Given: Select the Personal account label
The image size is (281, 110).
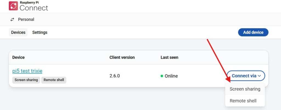Looking at the screenshot, I should 26,19.
